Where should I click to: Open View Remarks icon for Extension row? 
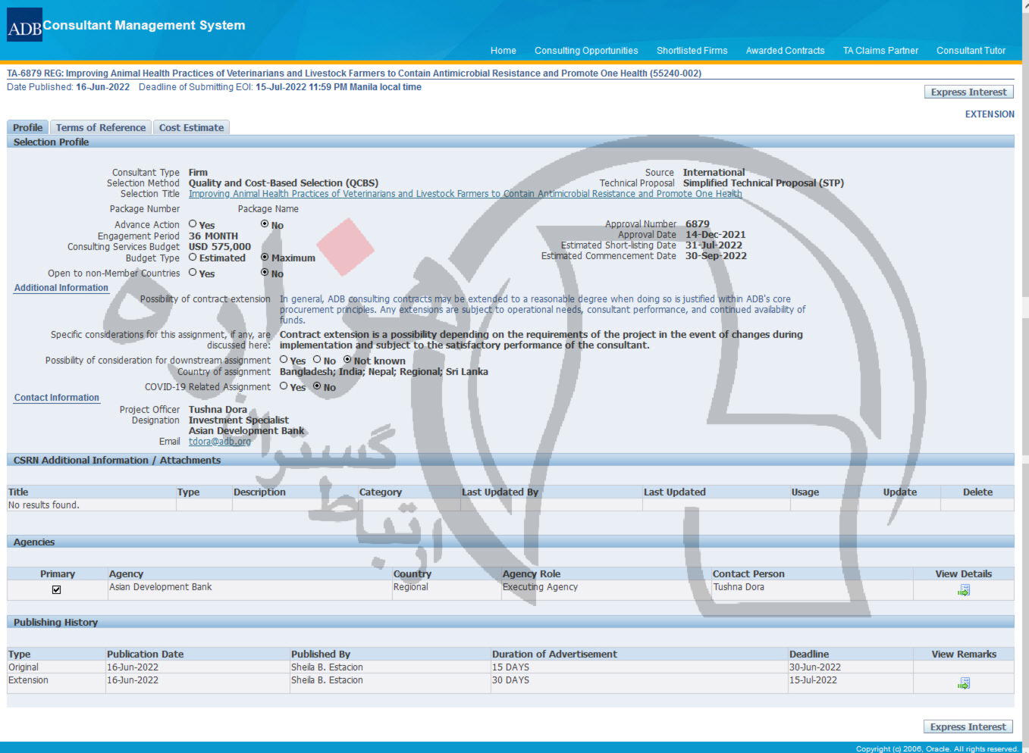coord(963,683)
